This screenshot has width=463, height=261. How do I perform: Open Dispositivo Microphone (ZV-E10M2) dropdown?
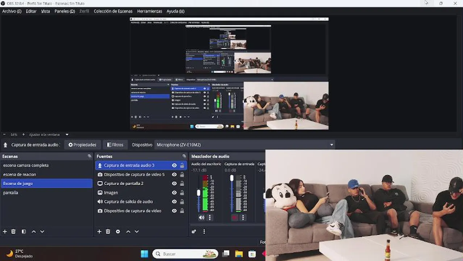click(245, 145)
